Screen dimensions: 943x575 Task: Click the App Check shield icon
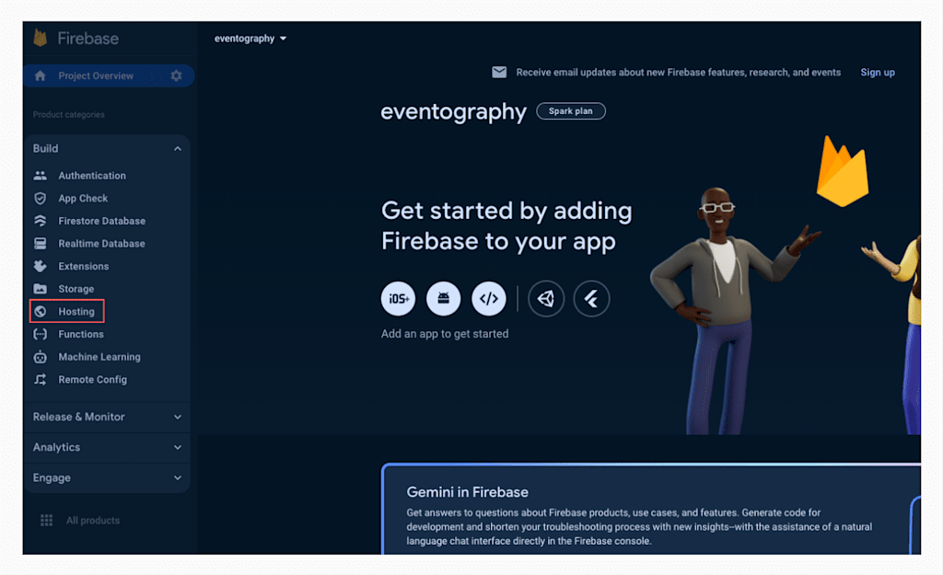coord(41,199)
